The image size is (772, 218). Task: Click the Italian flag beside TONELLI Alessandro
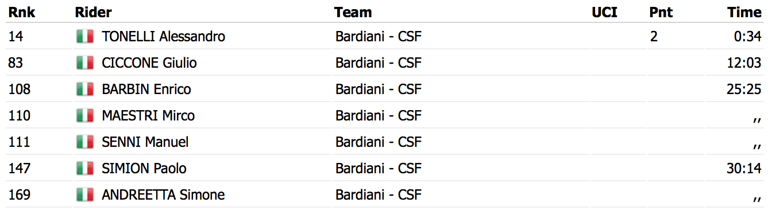pos(85,37)
